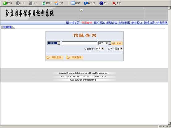Open the 图书馆首页 navigation link
Screen dimensions: 171x128
73,23
